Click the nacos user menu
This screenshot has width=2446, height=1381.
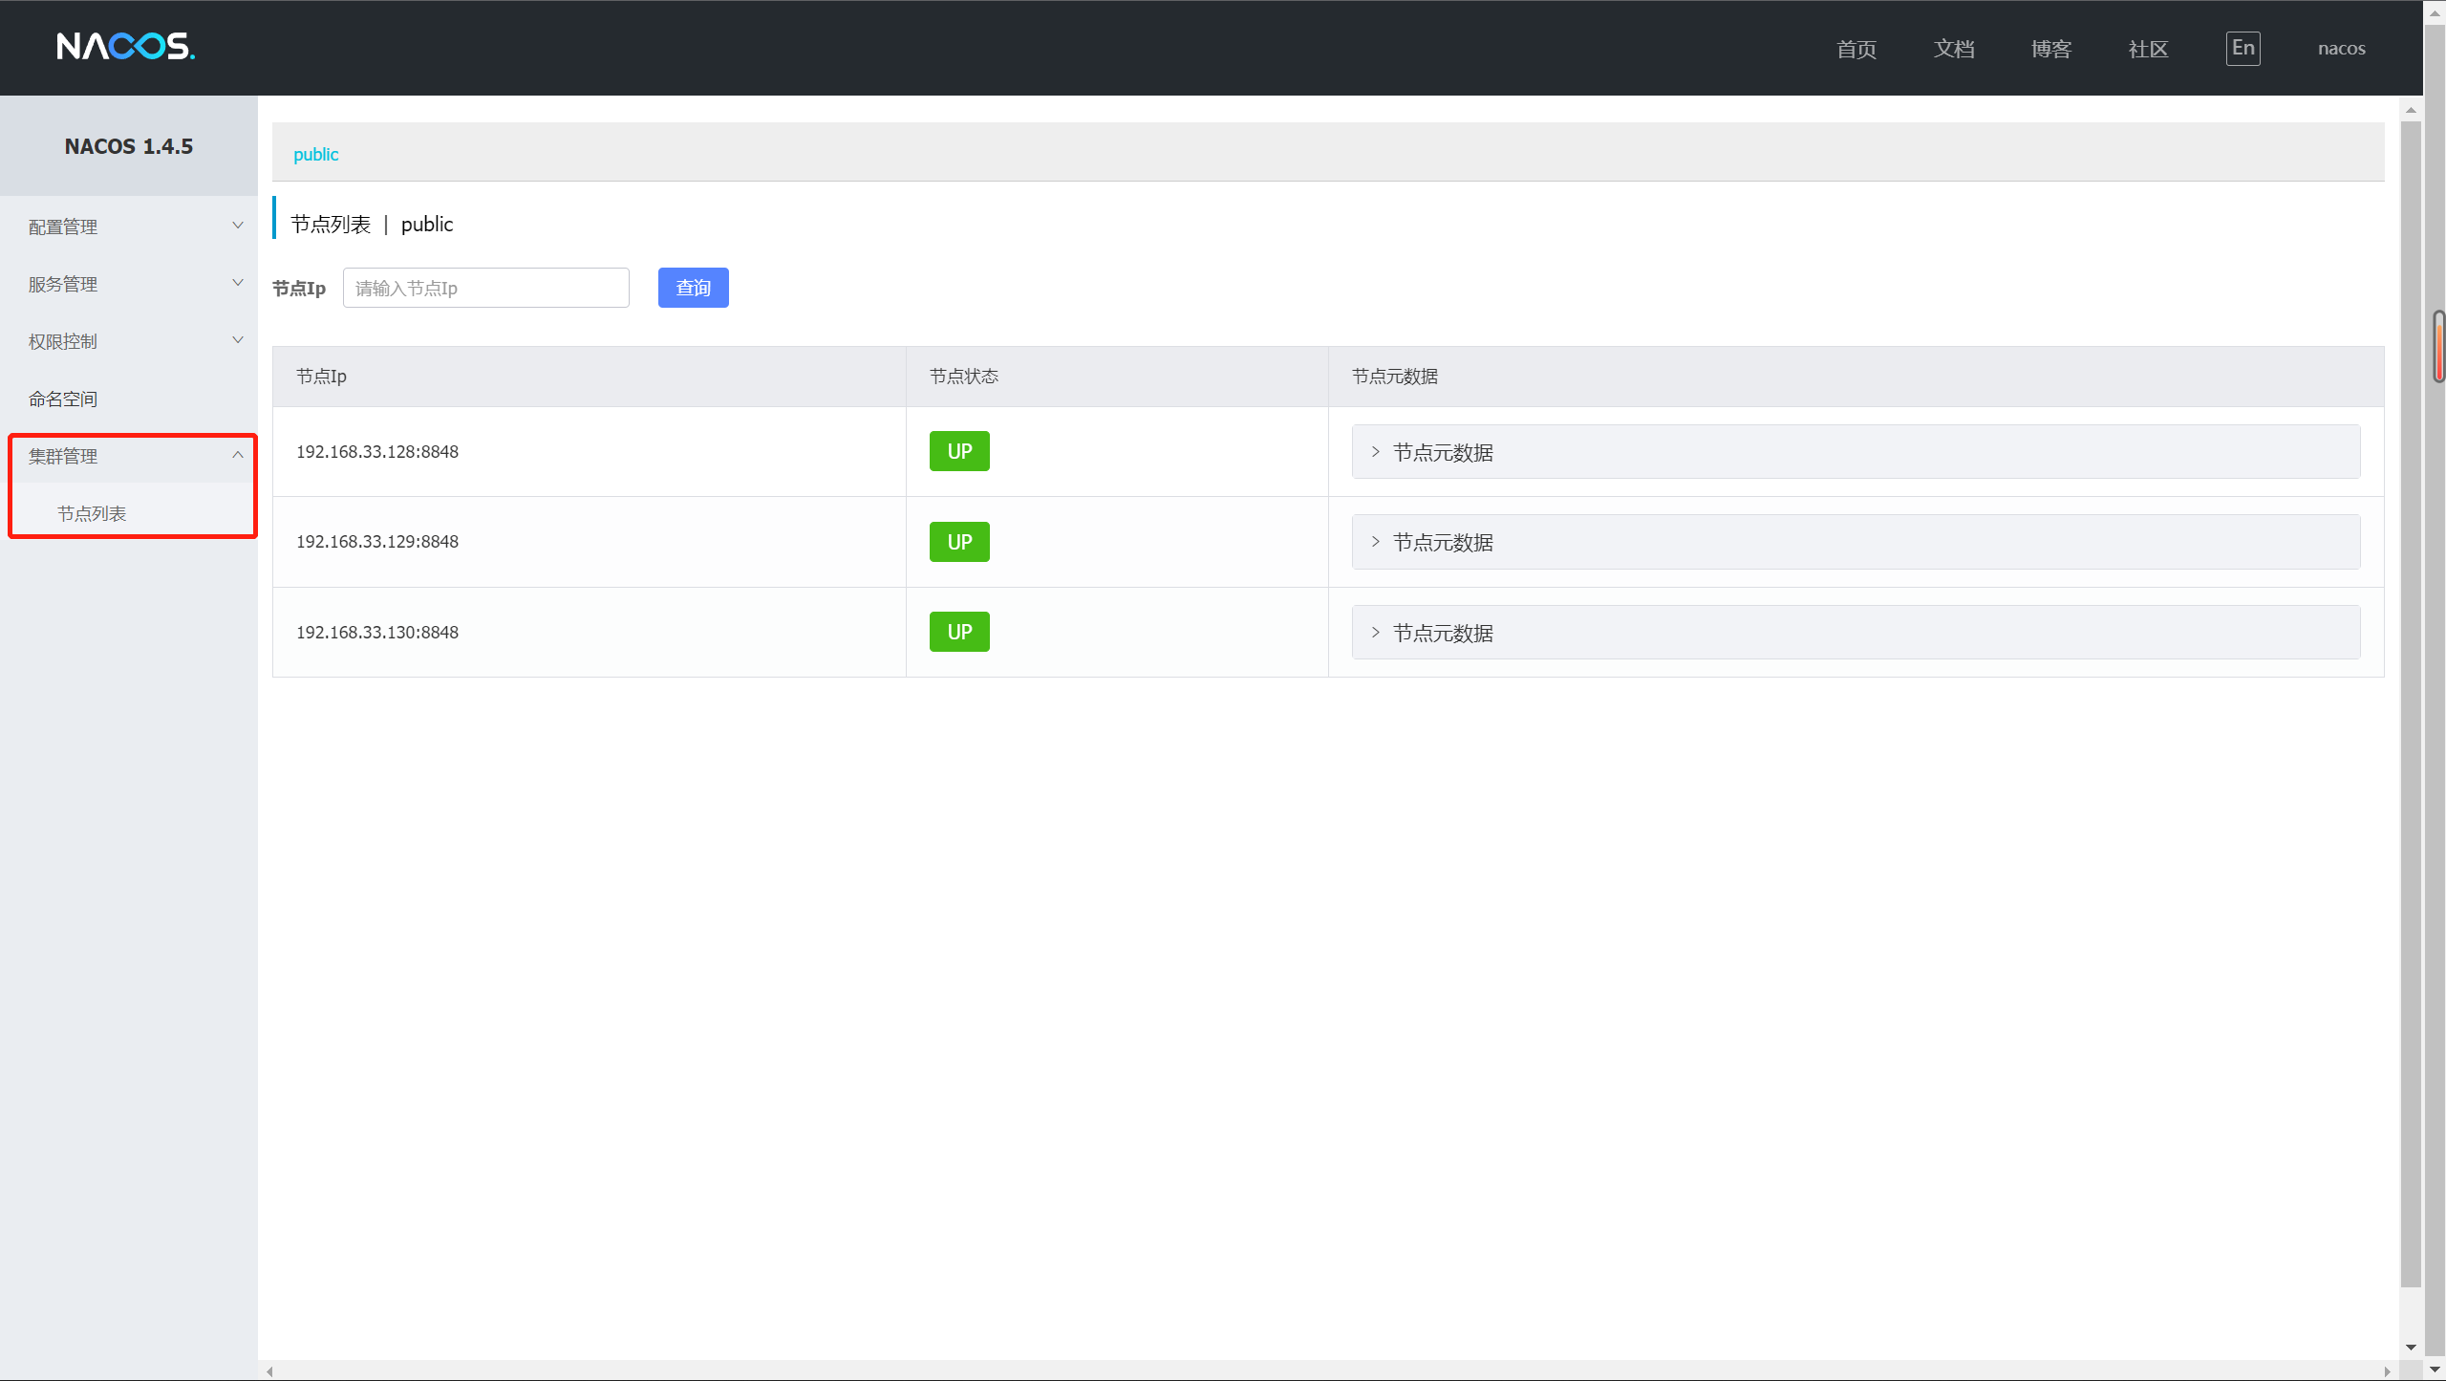click(2340, 49)
